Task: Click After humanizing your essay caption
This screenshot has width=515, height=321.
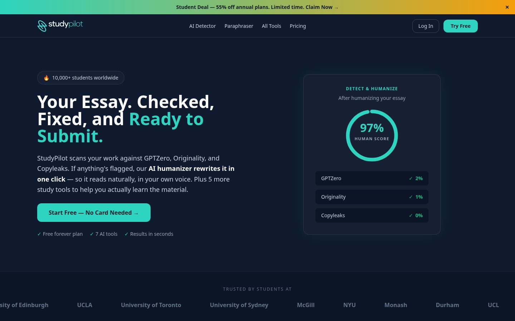Action: pyautogui.click(x=372, y=98)
